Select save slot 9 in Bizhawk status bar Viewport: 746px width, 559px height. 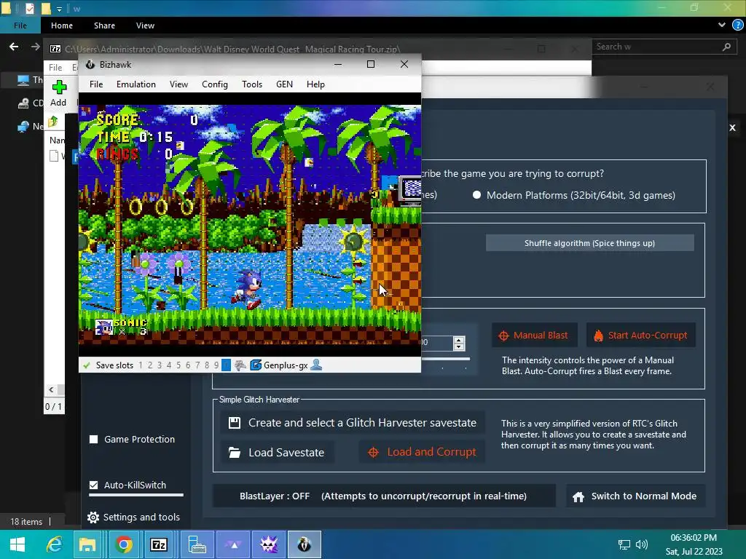[x=216, y=365]
